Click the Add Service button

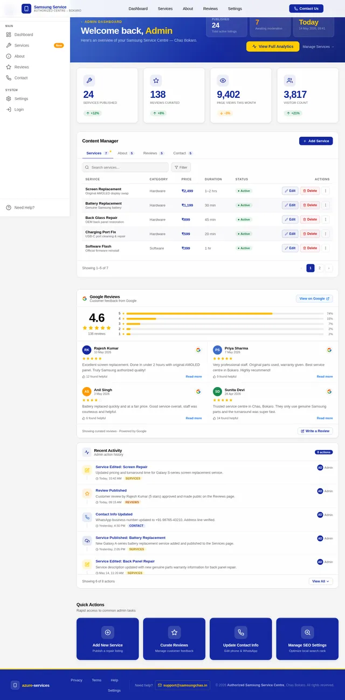[316, 141]
